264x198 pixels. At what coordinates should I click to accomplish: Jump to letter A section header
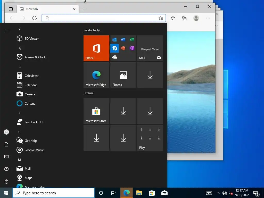(x=20, y=48)
